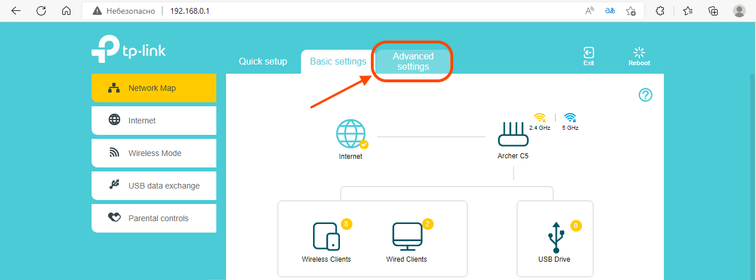Open the Wired Clients monitor icon
Image resolution: width=756 pixels, height=280 pixels.
tap(406, 236)
